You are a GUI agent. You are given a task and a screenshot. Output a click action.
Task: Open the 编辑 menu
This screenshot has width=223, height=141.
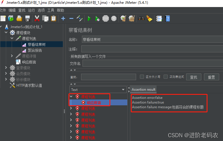click(12, 10)
